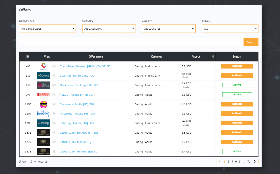Click the SnapSext logo icon
The height and width of the screenshot is (174, 280).
(43, 104)
